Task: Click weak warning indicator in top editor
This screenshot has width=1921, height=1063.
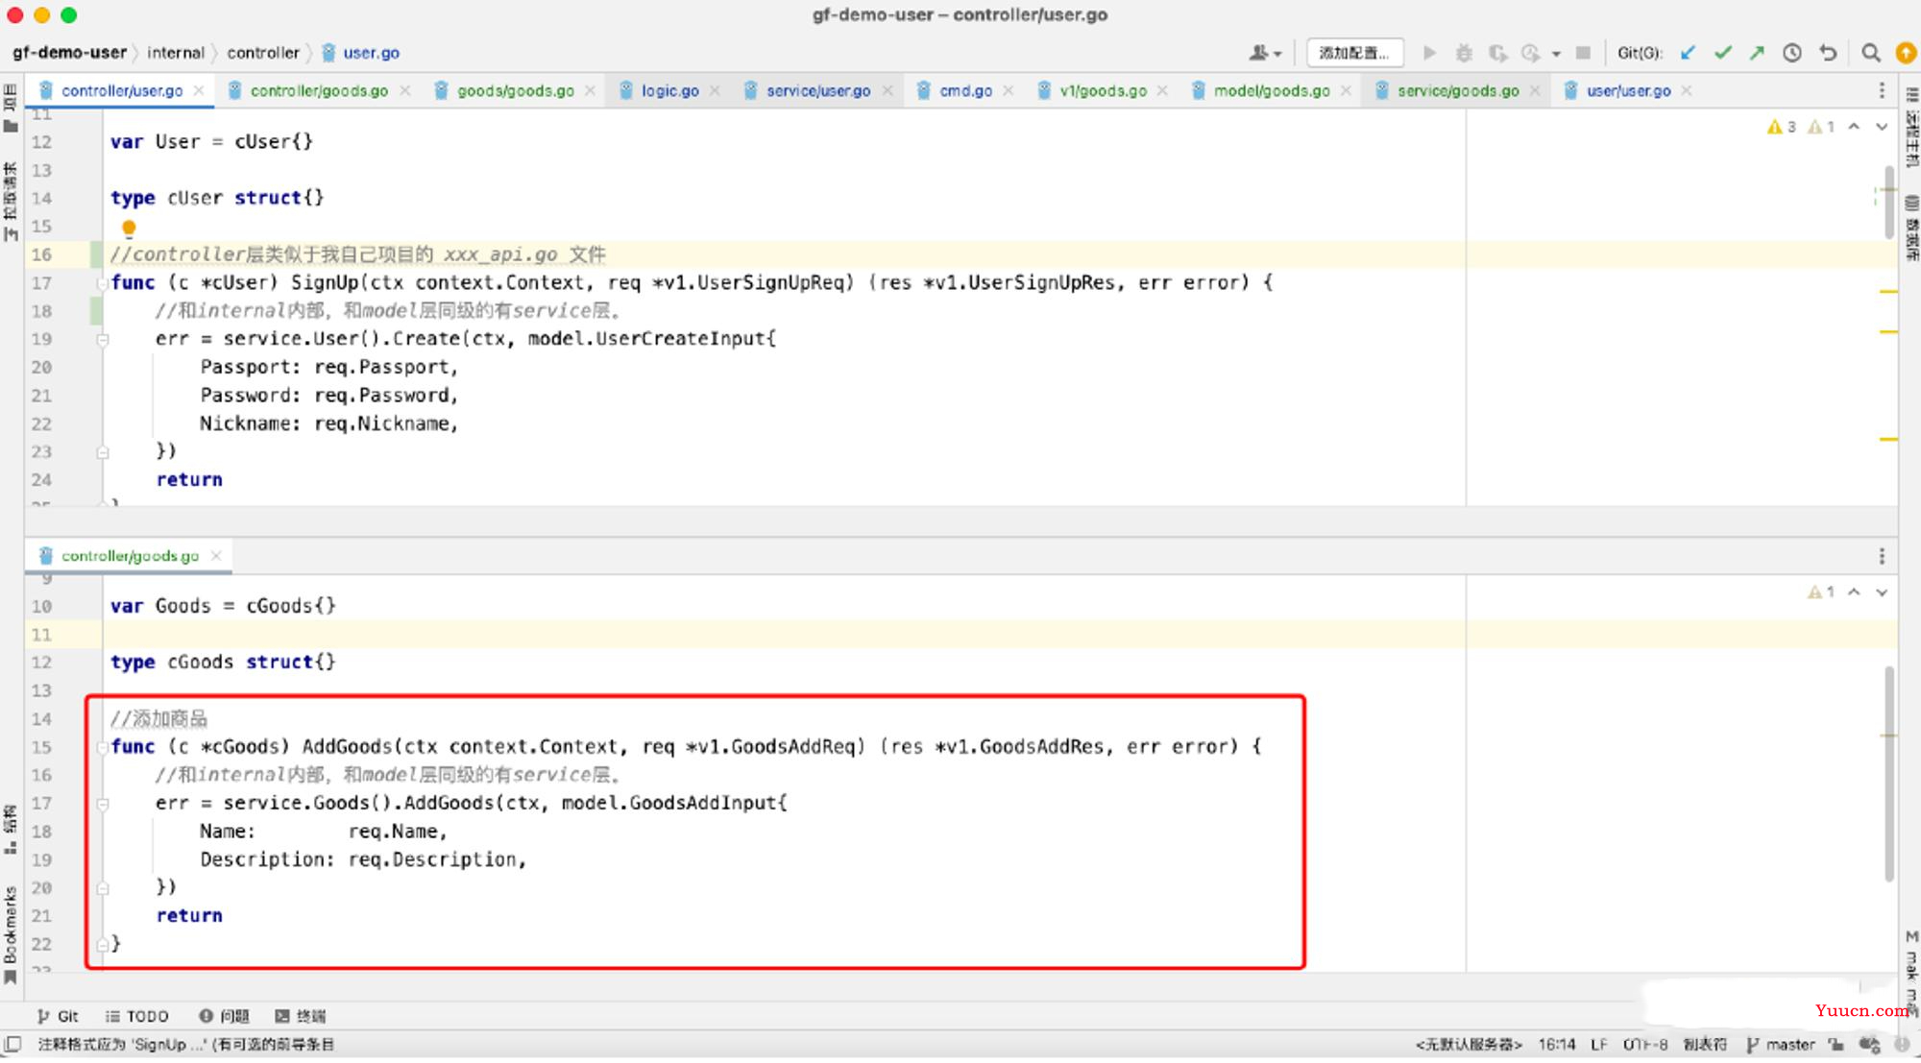Action: pyautogui.click(x=1822, y=127)
